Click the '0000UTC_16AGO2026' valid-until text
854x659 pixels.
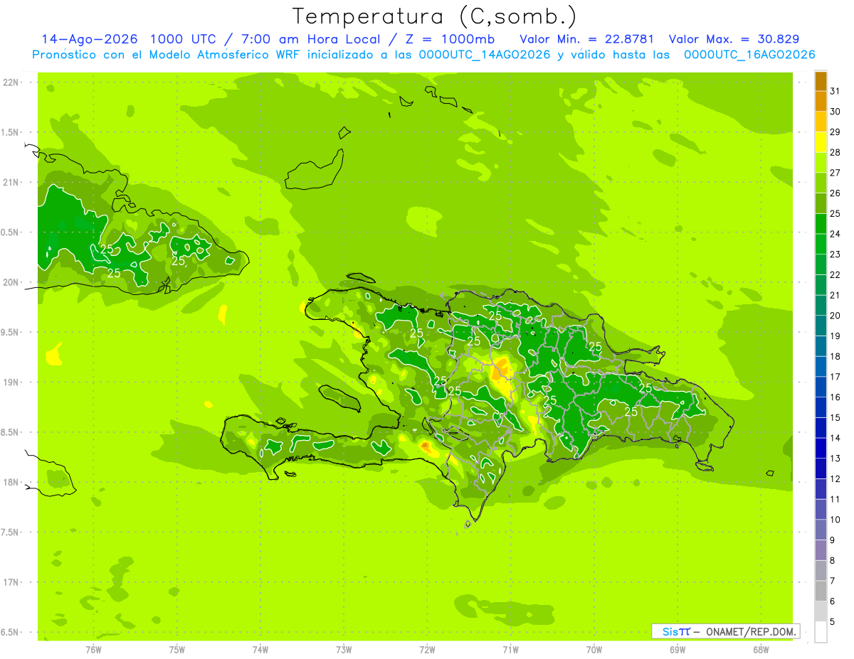point(749,55)
